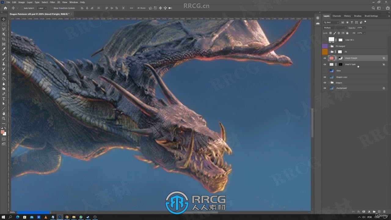Hide the Dragon group layer
Image resolution: width=391 pixels, height=220 pixels.
[x=325, y=82]
